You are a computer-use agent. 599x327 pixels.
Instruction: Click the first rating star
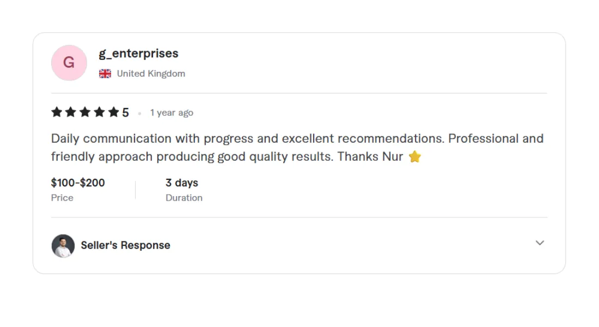(x=57, y=112)
